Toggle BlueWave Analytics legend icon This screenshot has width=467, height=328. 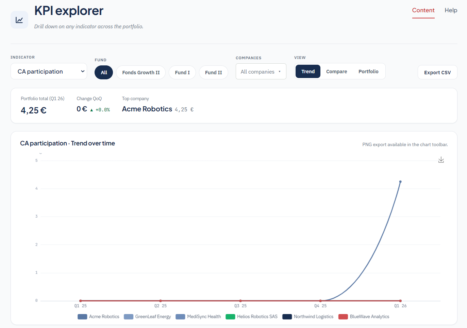tap(343, 317)
